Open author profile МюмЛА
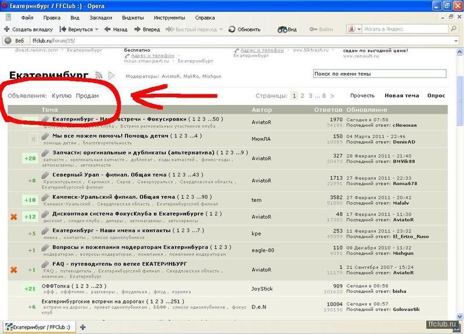The height and width of the screenshot is (334, 464). 261,139
